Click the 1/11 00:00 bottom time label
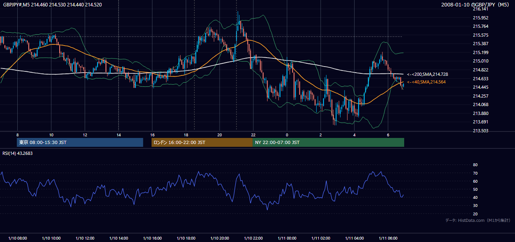Screen dimensions: 515x242 click(x=287, y=238)
